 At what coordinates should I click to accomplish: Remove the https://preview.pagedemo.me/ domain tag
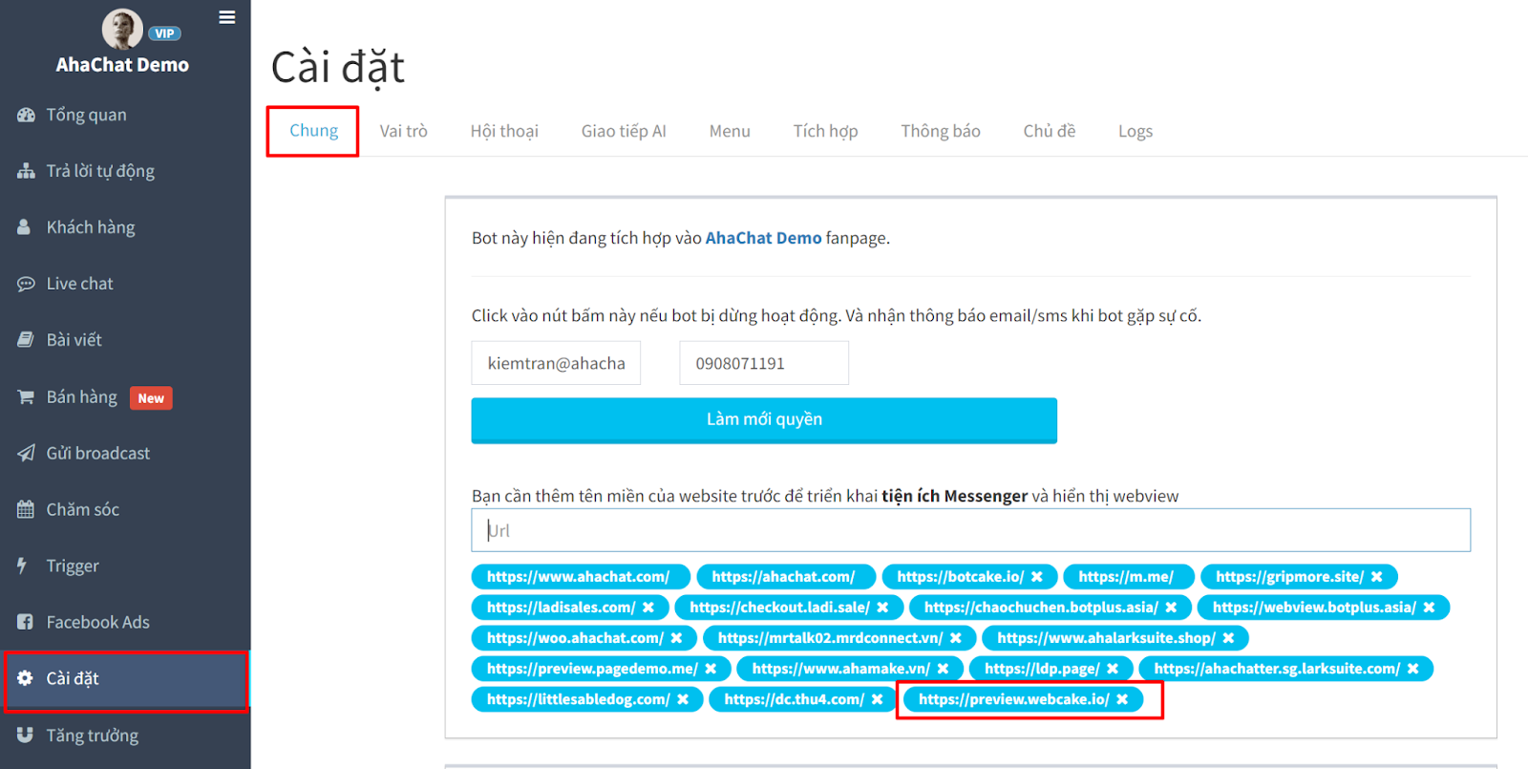point(711,669)
